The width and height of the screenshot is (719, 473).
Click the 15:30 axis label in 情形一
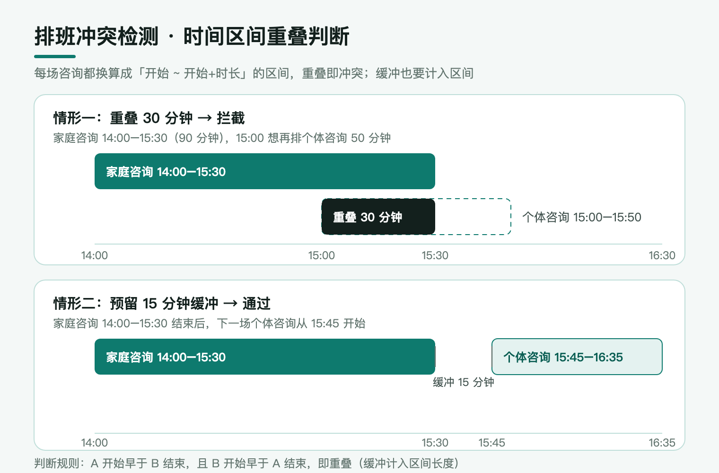(x=435, y=255)
